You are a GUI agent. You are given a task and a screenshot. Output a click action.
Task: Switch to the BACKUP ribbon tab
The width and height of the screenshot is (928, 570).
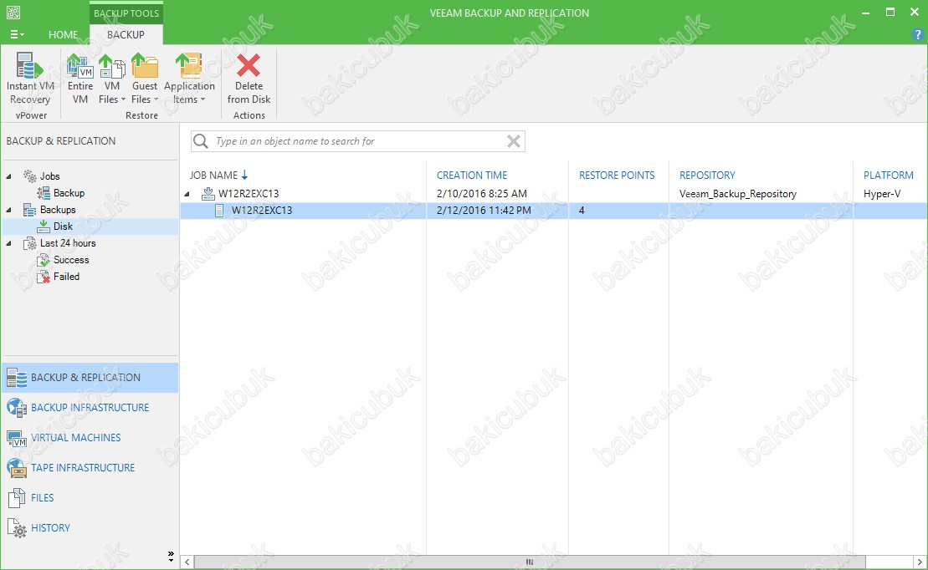126,35
